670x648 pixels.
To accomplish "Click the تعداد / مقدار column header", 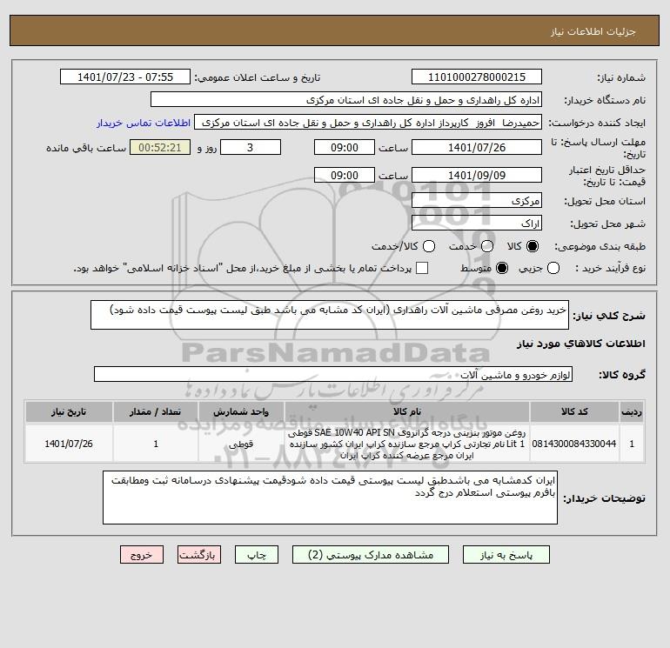I will tap(156, 411).
